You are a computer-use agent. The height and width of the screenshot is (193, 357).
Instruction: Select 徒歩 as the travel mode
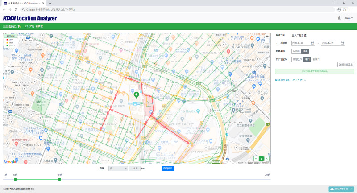click(305, 51)
